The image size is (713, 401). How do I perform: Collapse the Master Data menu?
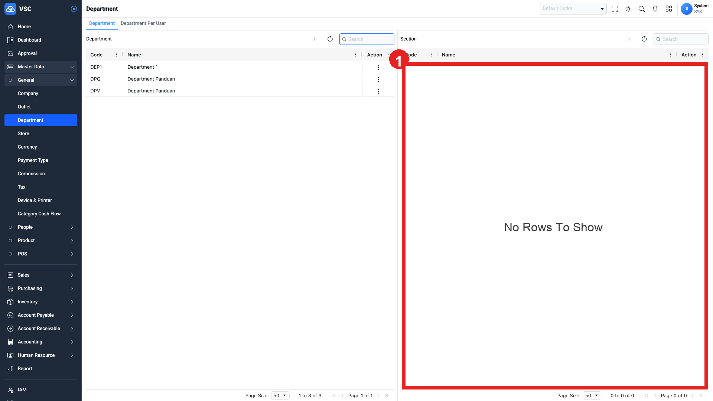pos(41,67)
